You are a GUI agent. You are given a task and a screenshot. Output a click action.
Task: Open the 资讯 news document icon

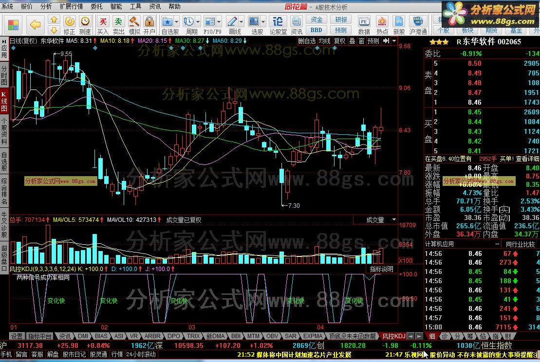(296, 25)
